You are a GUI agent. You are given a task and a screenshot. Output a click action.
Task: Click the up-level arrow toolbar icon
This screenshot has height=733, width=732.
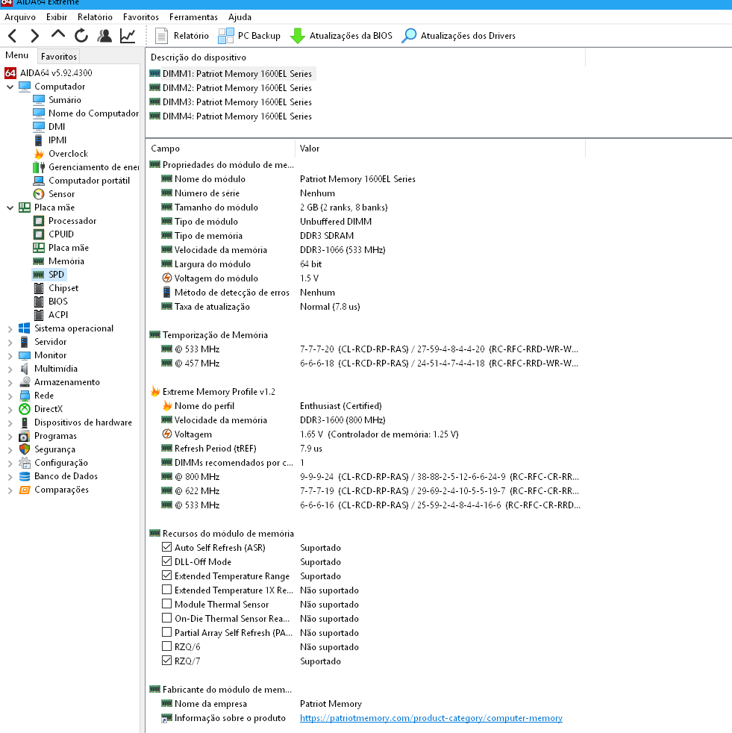pyautogui.click(x=58, y=34)
